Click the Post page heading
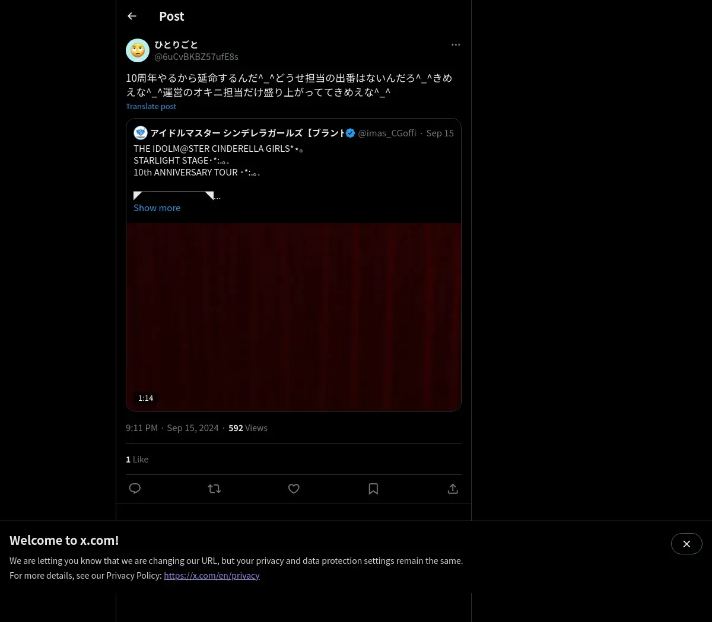The image size is (712, 622). pos(171,16)
